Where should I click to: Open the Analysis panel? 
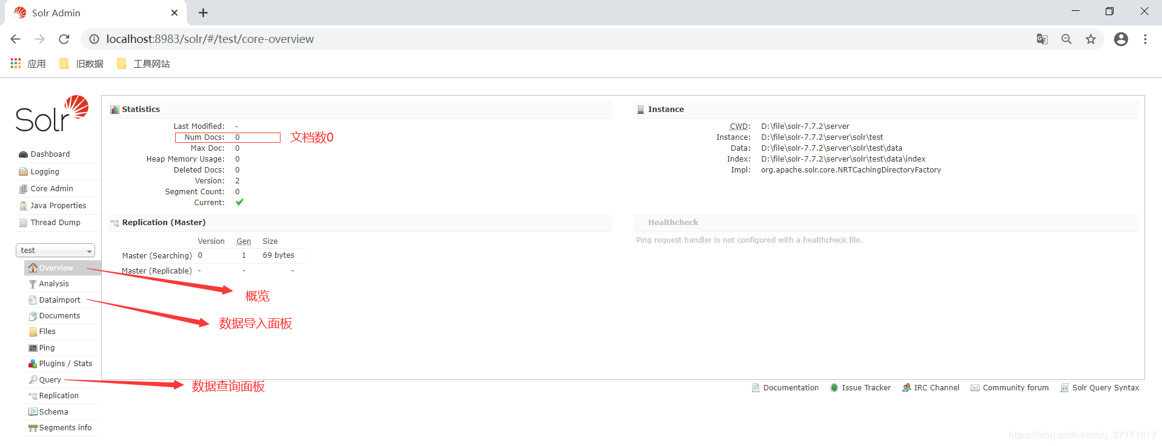[x=54, y=284]
